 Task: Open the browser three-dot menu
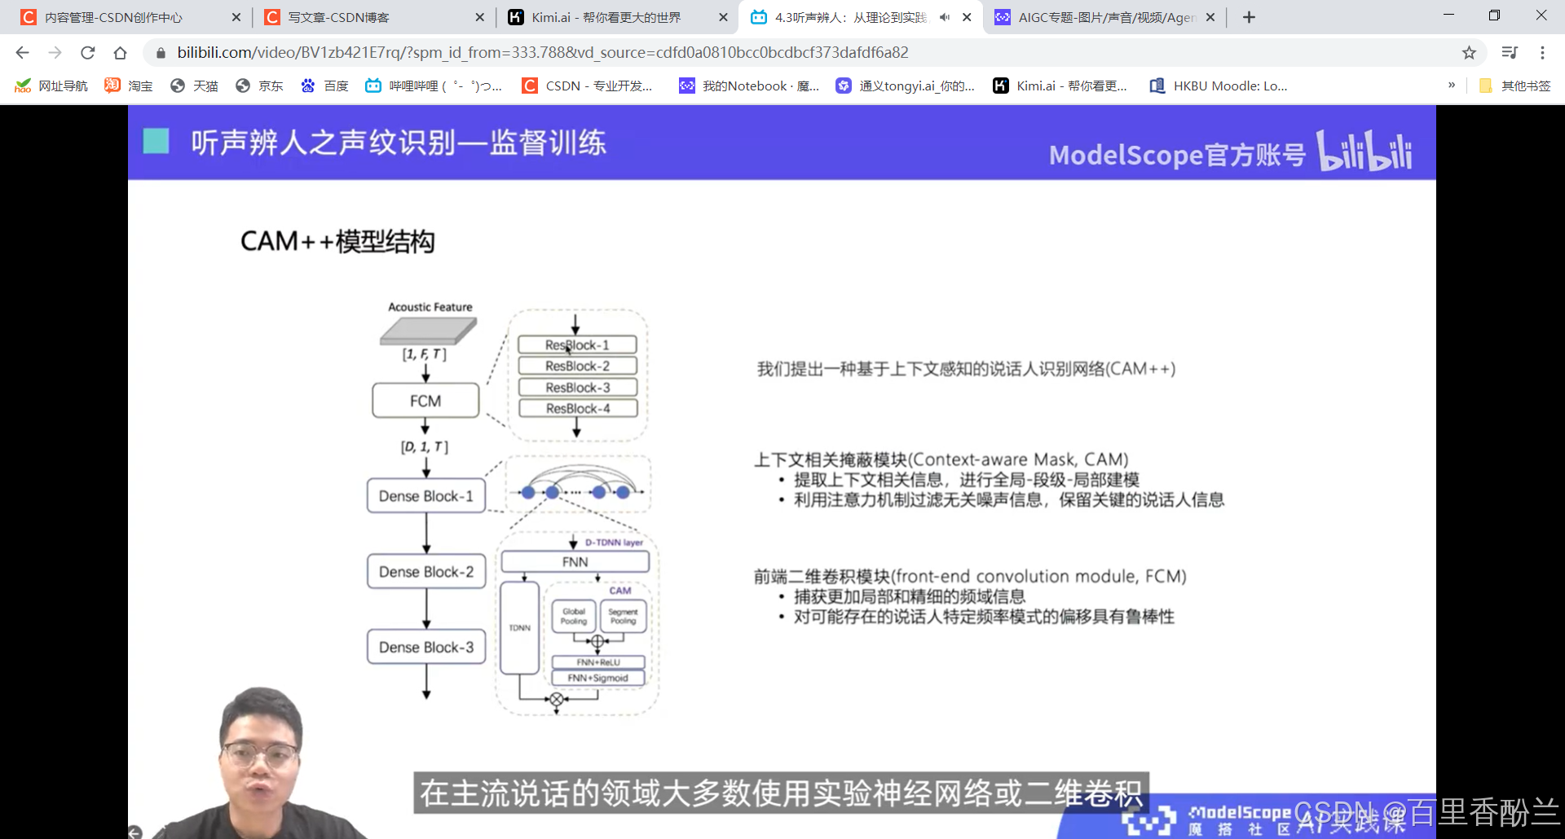(1542, 53)
